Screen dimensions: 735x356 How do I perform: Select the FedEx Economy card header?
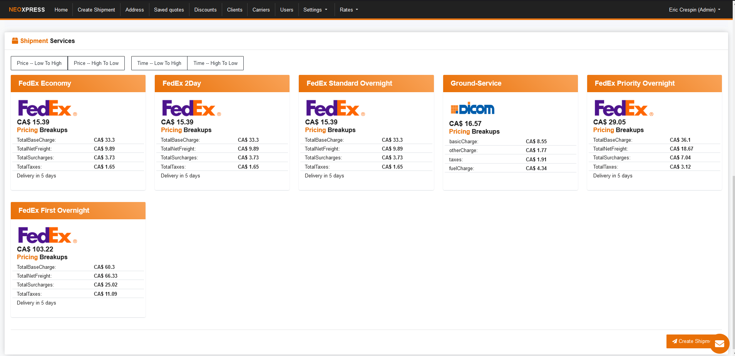point(78,83)
